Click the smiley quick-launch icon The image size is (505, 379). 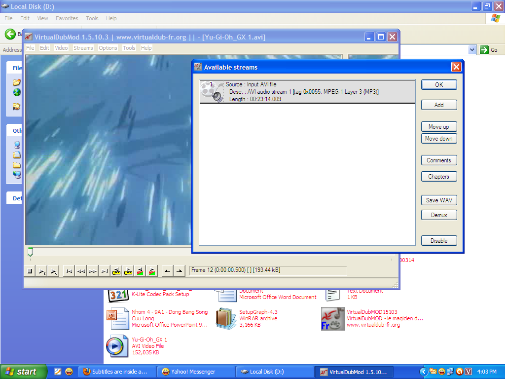pyautogui.click(x=69, y=372)
